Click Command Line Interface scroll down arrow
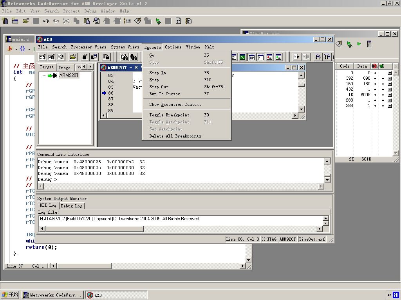The height and width of the screenshot is (300, 401). tap(327, 180)
